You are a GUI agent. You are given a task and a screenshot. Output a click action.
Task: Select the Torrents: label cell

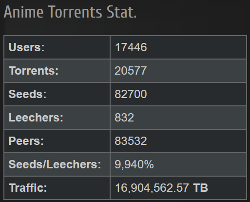pos(57,71)
